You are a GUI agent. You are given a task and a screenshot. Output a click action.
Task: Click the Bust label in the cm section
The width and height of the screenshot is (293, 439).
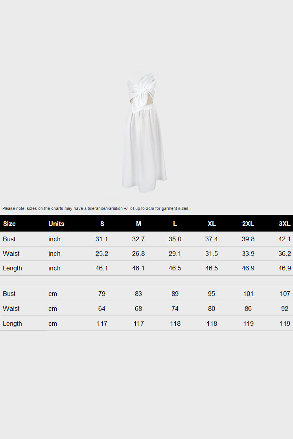pyautogui.click(x=9, y=294)
